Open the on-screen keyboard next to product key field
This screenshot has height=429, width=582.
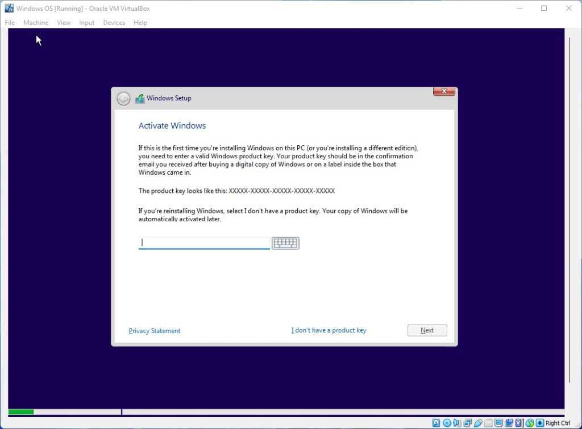(x=285, y=243)
